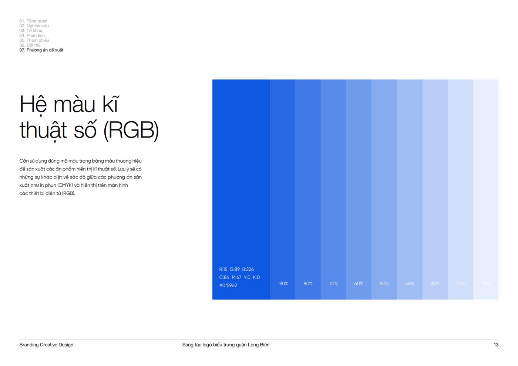The width and height of the screenshot is (518, 366).
Task: Select 05. Tham chiếu in the index
Action: pyautogui.click(x=34, y=40)
